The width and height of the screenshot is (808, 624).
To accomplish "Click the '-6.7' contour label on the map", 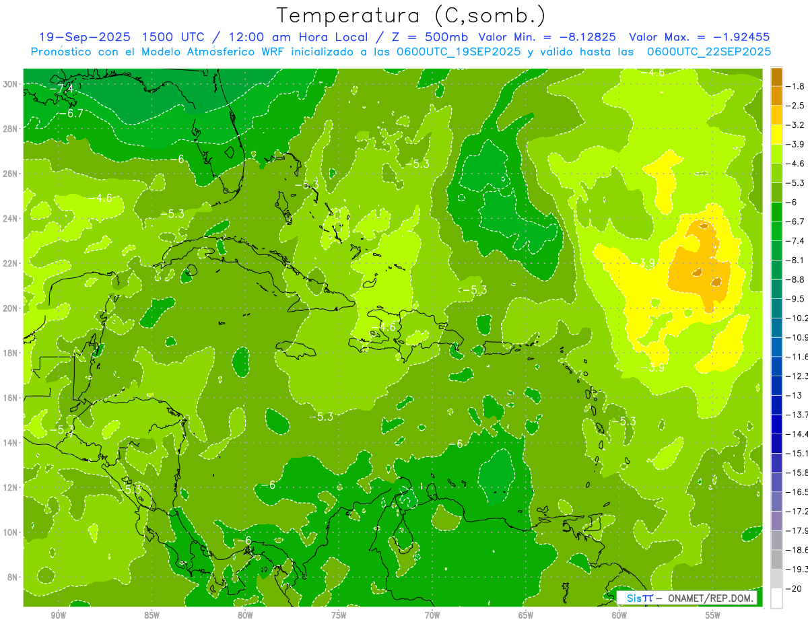I will point(71,113).
